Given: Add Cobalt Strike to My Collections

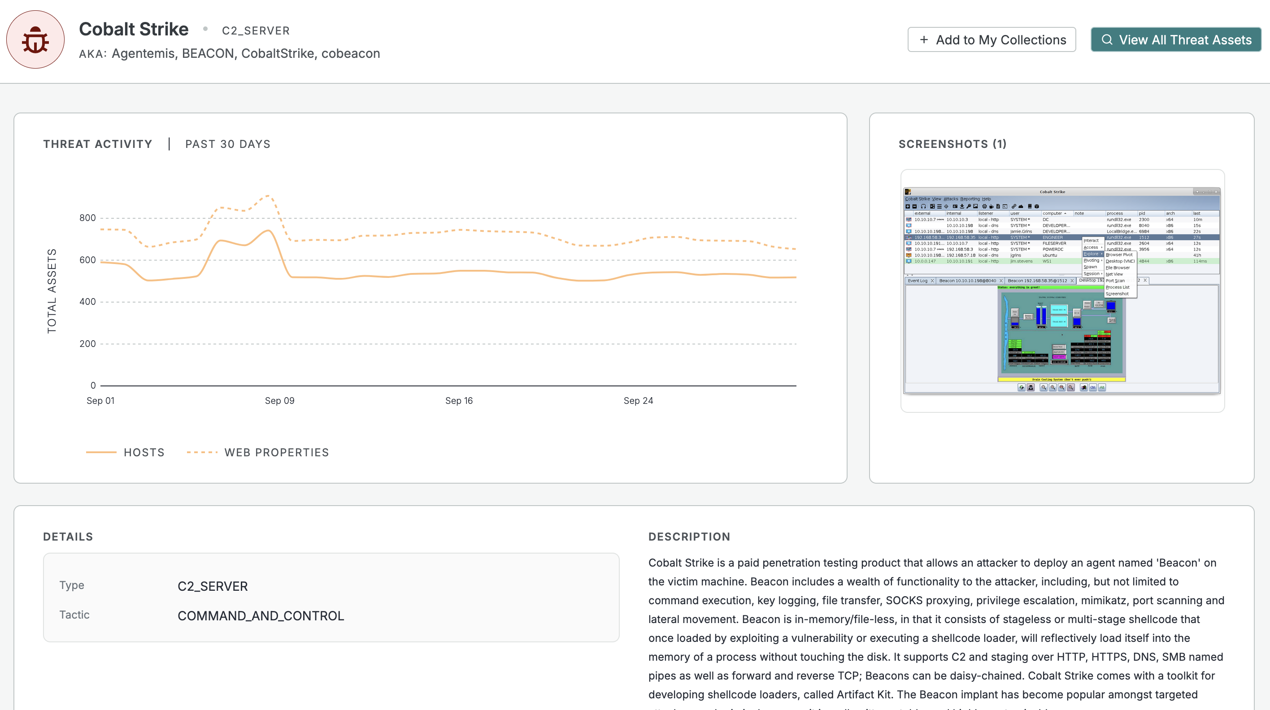Looking at the screenshot, I should [x=991, y=39].
